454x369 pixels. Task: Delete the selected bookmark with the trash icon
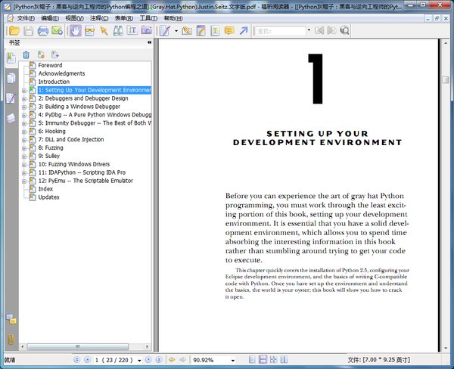pyautogui.click(x=26, y=54)
